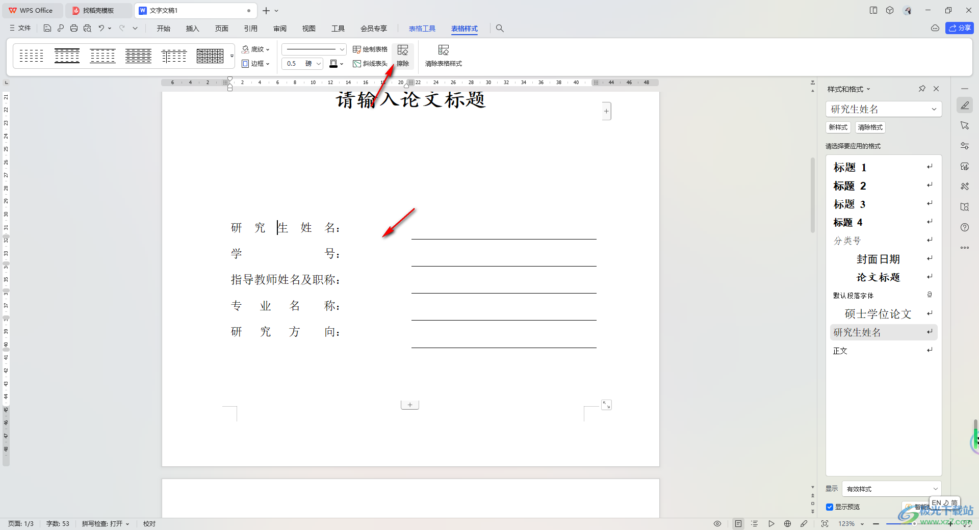This screenshot has height=530, width=979.
Task: Switch to the 插入 tab
Action: tap(192, 29)
